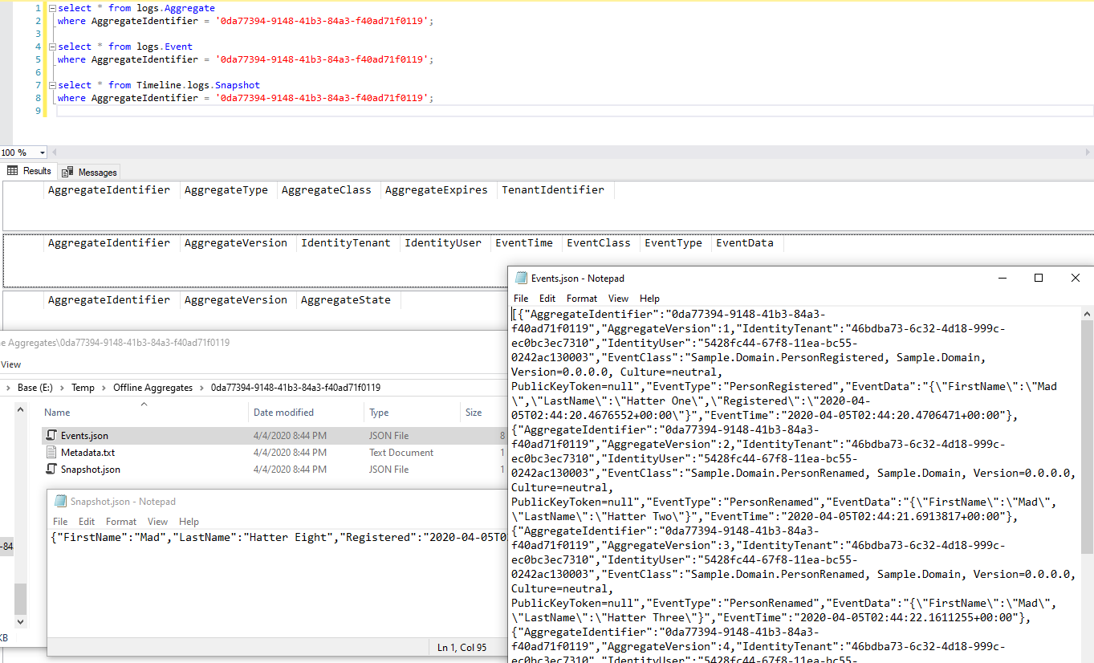Open Help menu in Snapshot.json Notepad
The height and width of the screenshot is (663, 1094).
pos(189,522)
